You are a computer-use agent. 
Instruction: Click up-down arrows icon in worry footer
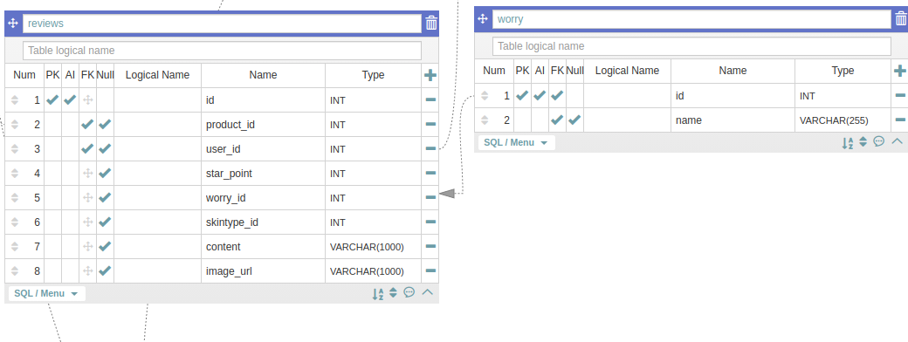(863, 142)
